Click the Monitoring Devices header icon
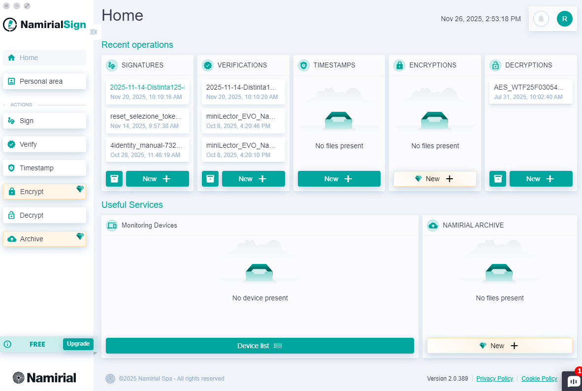The width and height of the screenshot is (582, 391). coord(112,226)
